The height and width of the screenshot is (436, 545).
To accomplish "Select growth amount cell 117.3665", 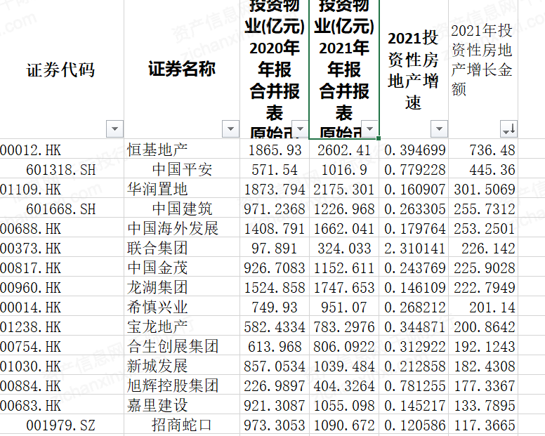I will point(483,425).
